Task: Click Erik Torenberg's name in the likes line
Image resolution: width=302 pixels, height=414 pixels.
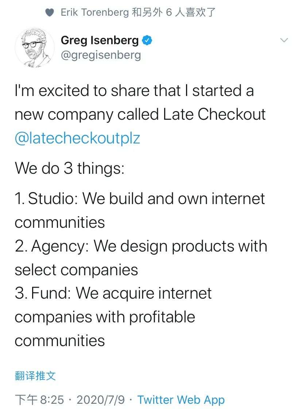Action: coord(94,13)
